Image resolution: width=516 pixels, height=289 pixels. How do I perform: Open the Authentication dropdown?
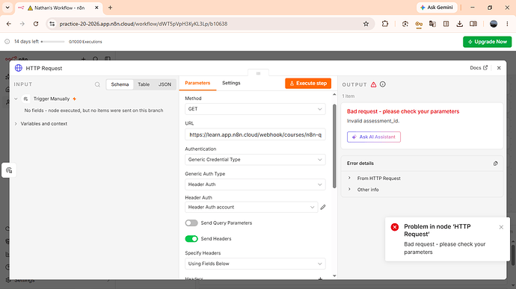point(255,160)
